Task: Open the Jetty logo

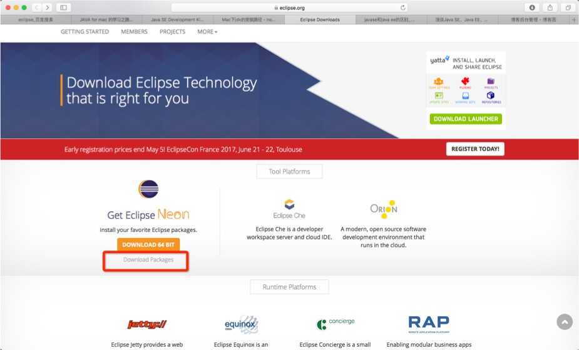Action: coord(147,324)
